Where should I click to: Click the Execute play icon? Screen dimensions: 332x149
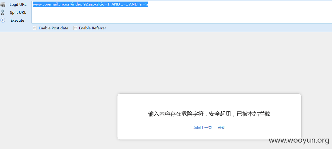pyautogui.click(x=3, y=20)
